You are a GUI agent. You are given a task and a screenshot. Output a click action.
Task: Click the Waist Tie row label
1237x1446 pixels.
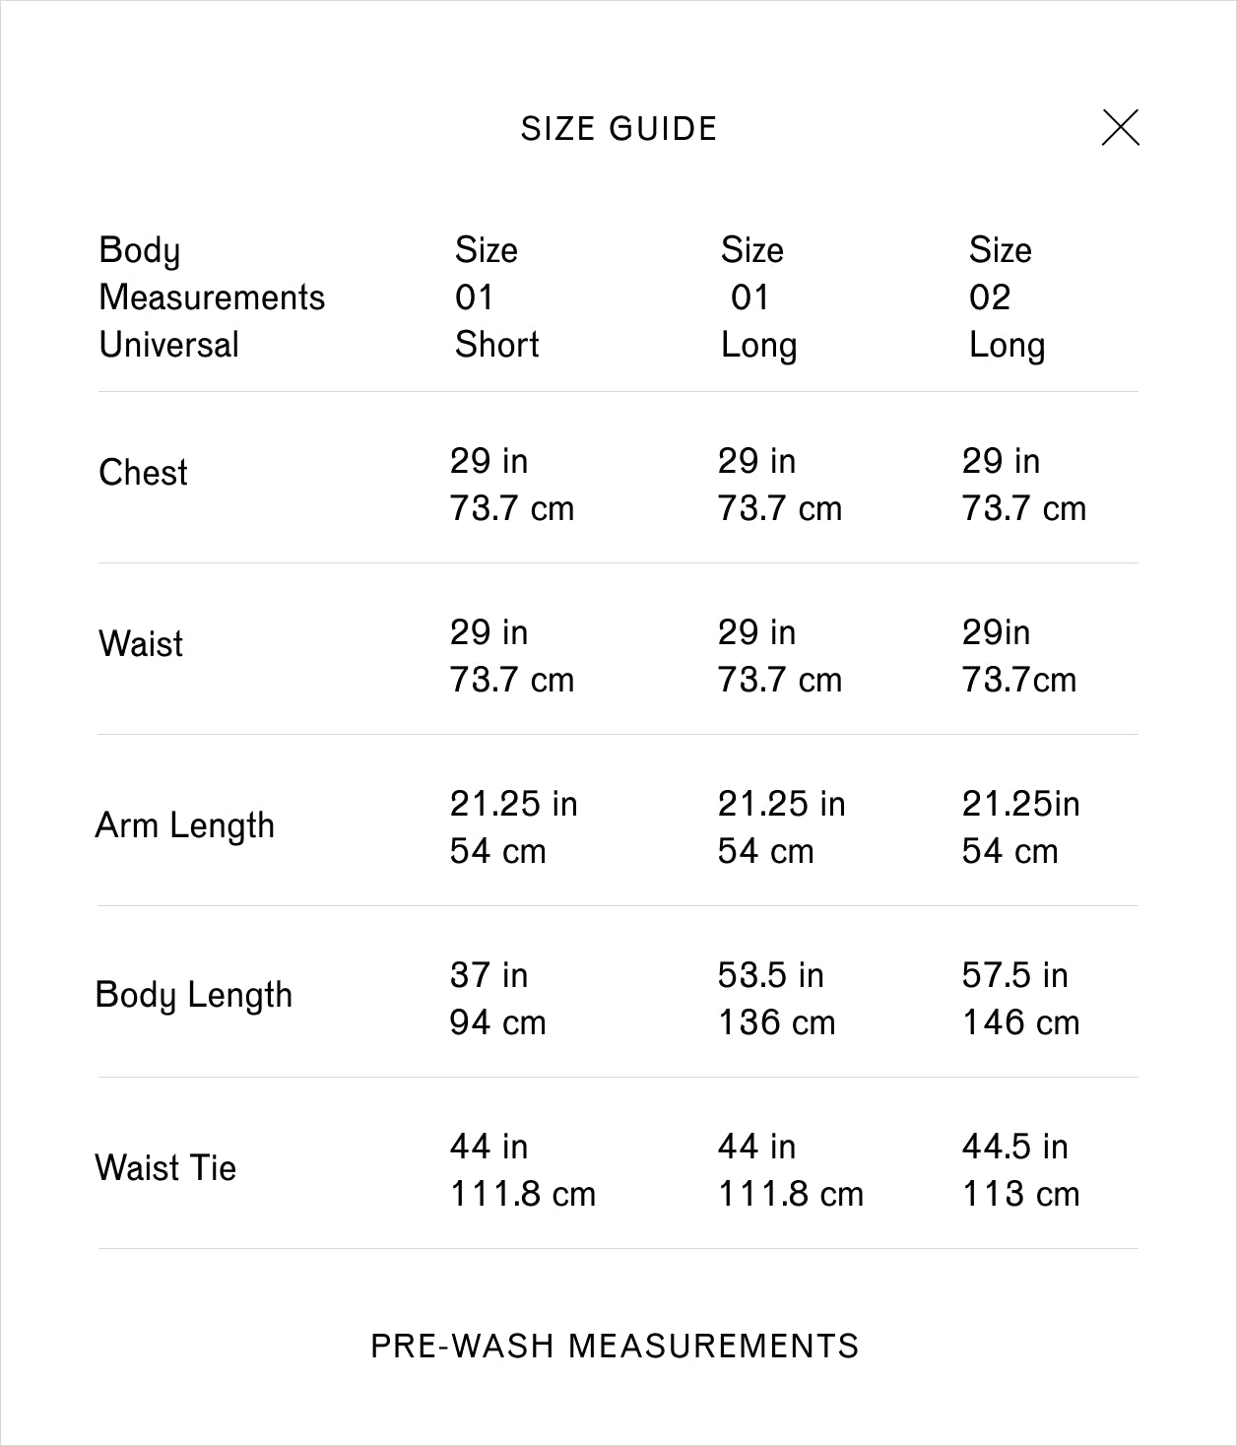point(165,1168)
